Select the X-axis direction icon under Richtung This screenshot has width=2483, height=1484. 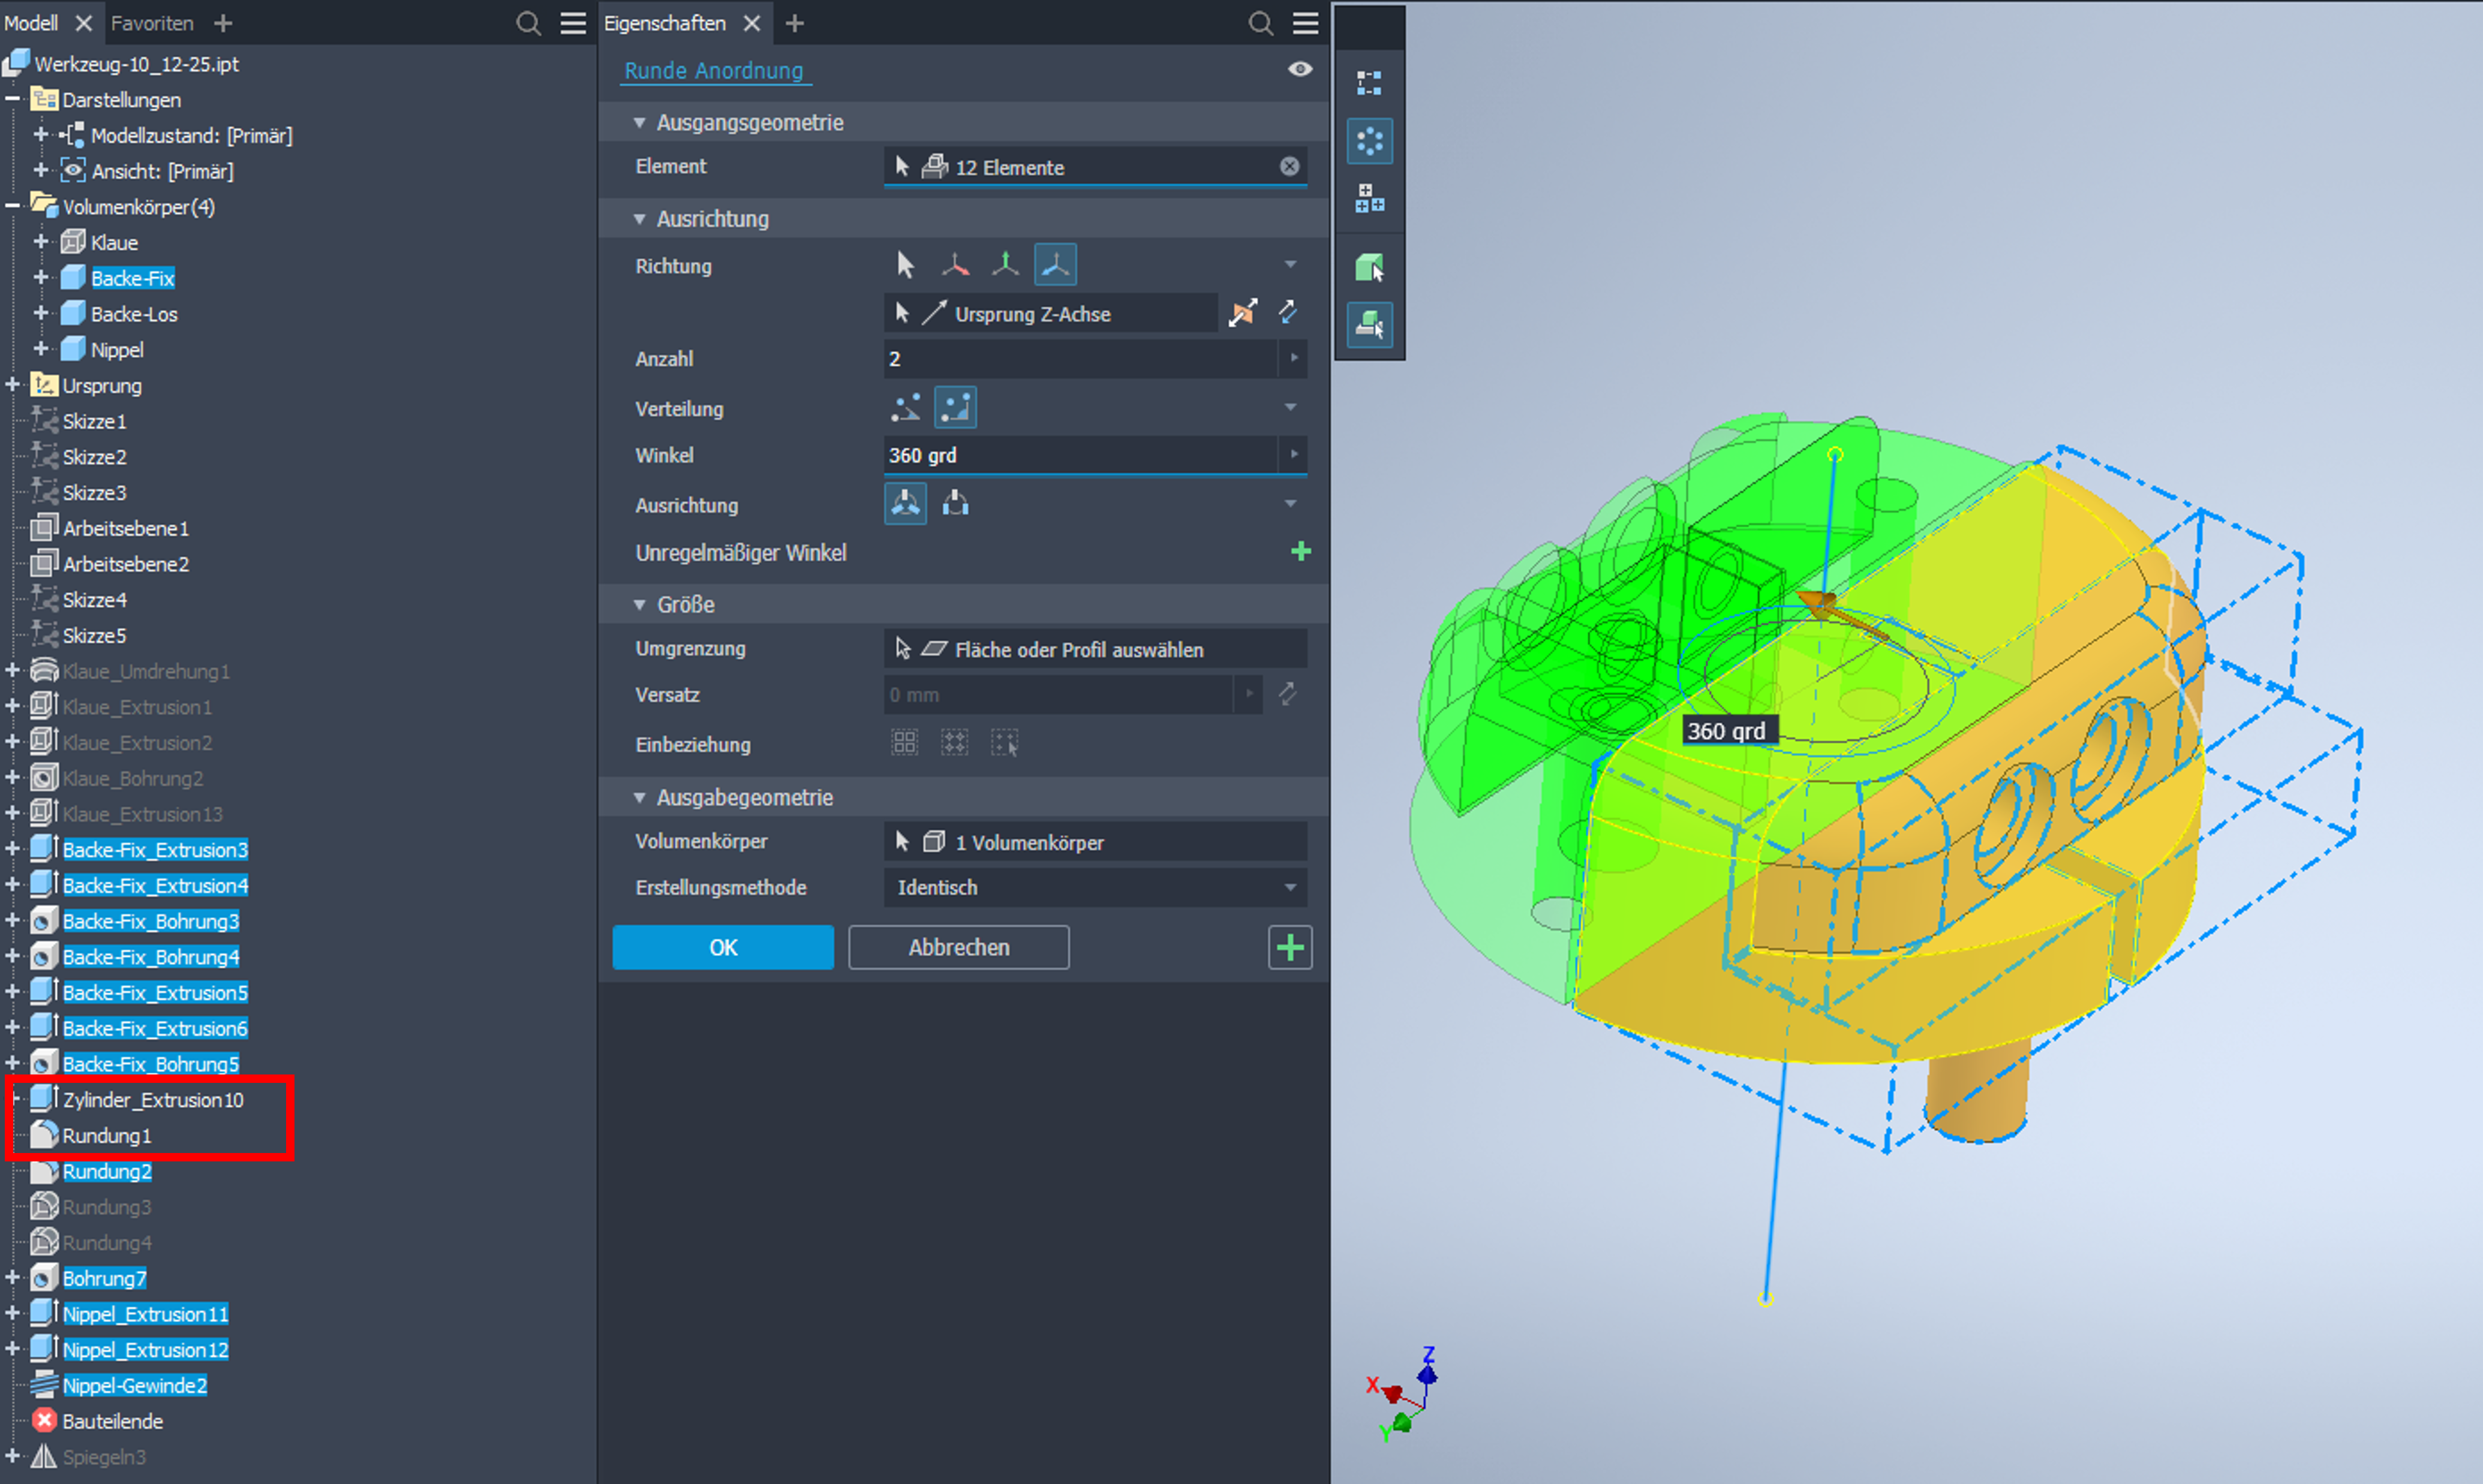point(955,265)
